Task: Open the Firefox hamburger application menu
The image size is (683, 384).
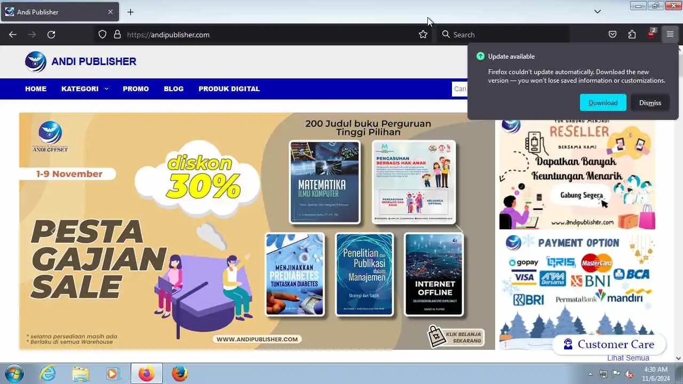Action: point(670,35)
